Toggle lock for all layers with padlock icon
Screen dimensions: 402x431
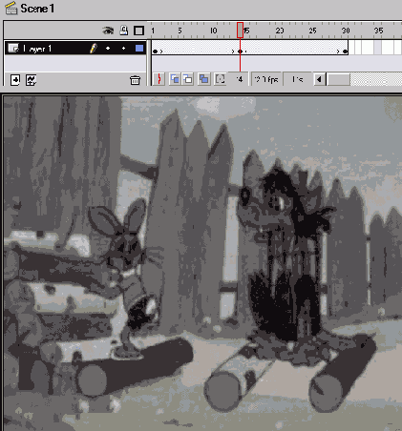(124, 31)
